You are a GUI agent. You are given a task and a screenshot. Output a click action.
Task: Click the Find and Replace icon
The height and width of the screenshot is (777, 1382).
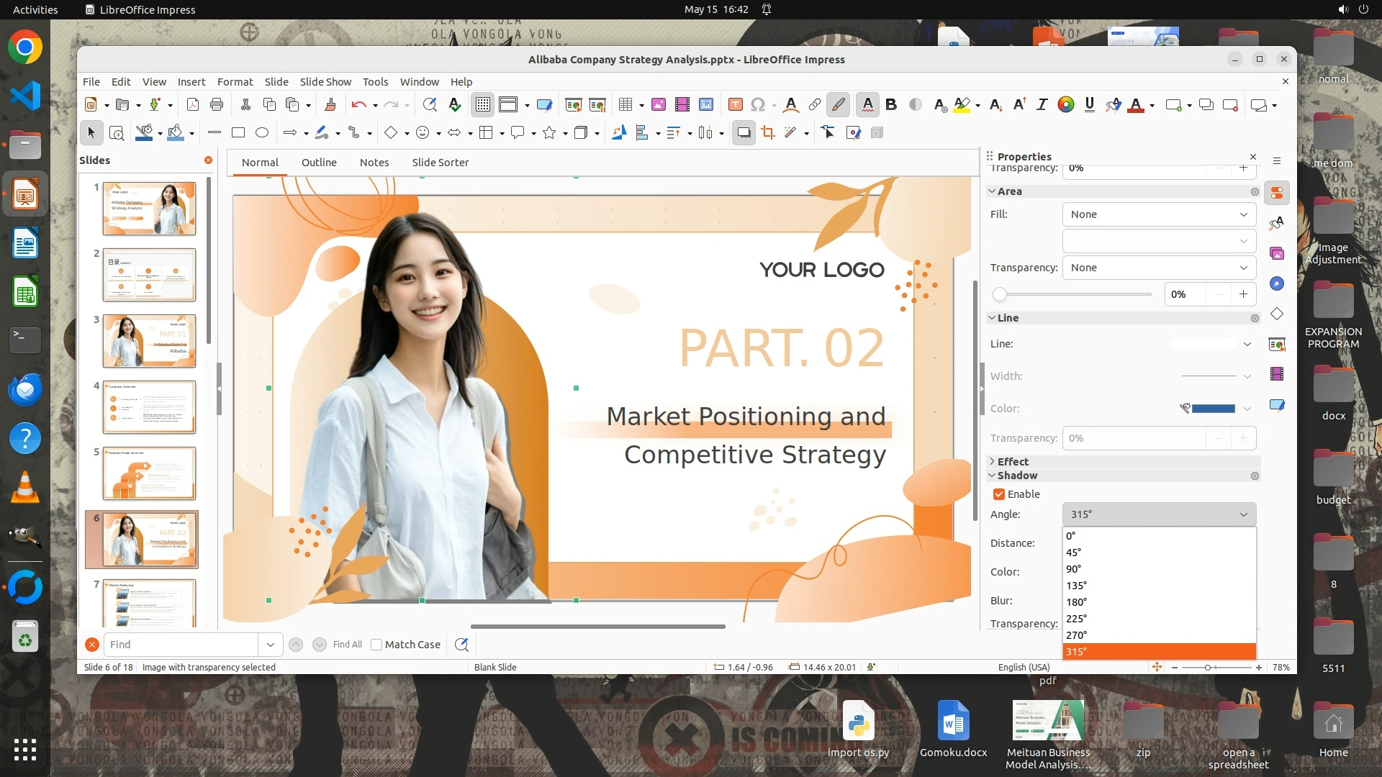(430, 105)
